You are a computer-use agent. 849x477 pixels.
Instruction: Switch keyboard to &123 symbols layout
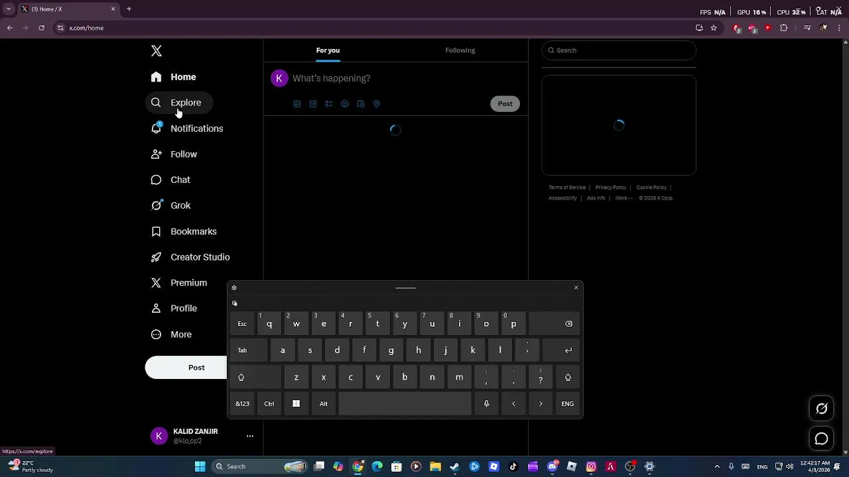(242, 404)
